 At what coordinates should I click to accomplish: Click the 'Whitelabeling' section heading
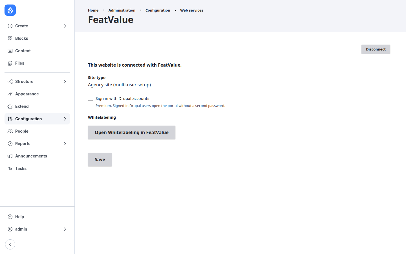click(102, 117)
